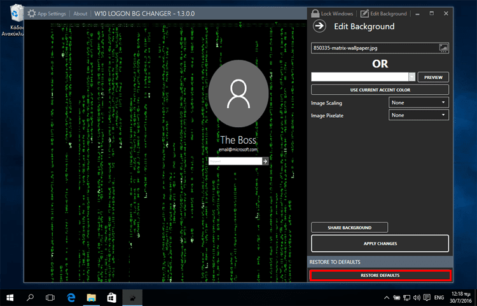Expand the color picker dropdown arrow

click(412, 77)
